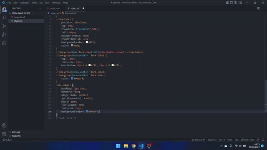This screenshot has width=267, height=150.
Task: Open the #fff background-color swatch on line 85
Action: tap(87, 42)
